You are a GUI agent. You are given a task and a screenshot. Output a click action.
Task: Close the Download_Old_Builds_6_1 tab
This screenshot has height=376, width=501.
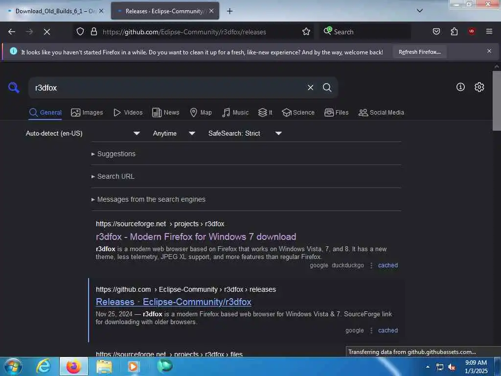[x=101, y=11]
